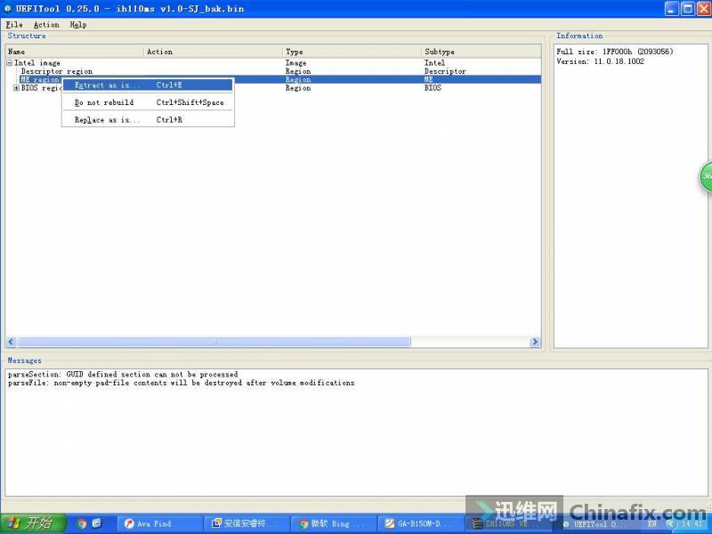Click the Image type cell
This screenshot has height=534, width=712.
tap(295, 63)
